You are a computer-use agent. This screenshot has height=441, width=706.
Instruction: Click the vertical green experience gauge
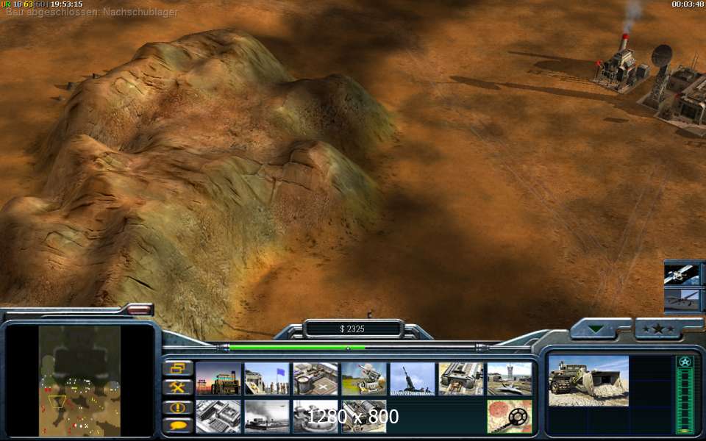[685, 401]
